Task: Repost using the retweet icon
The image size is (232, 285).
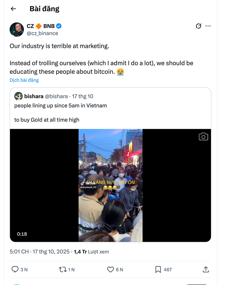Action: pyautogui.click(x=63, y=269)
